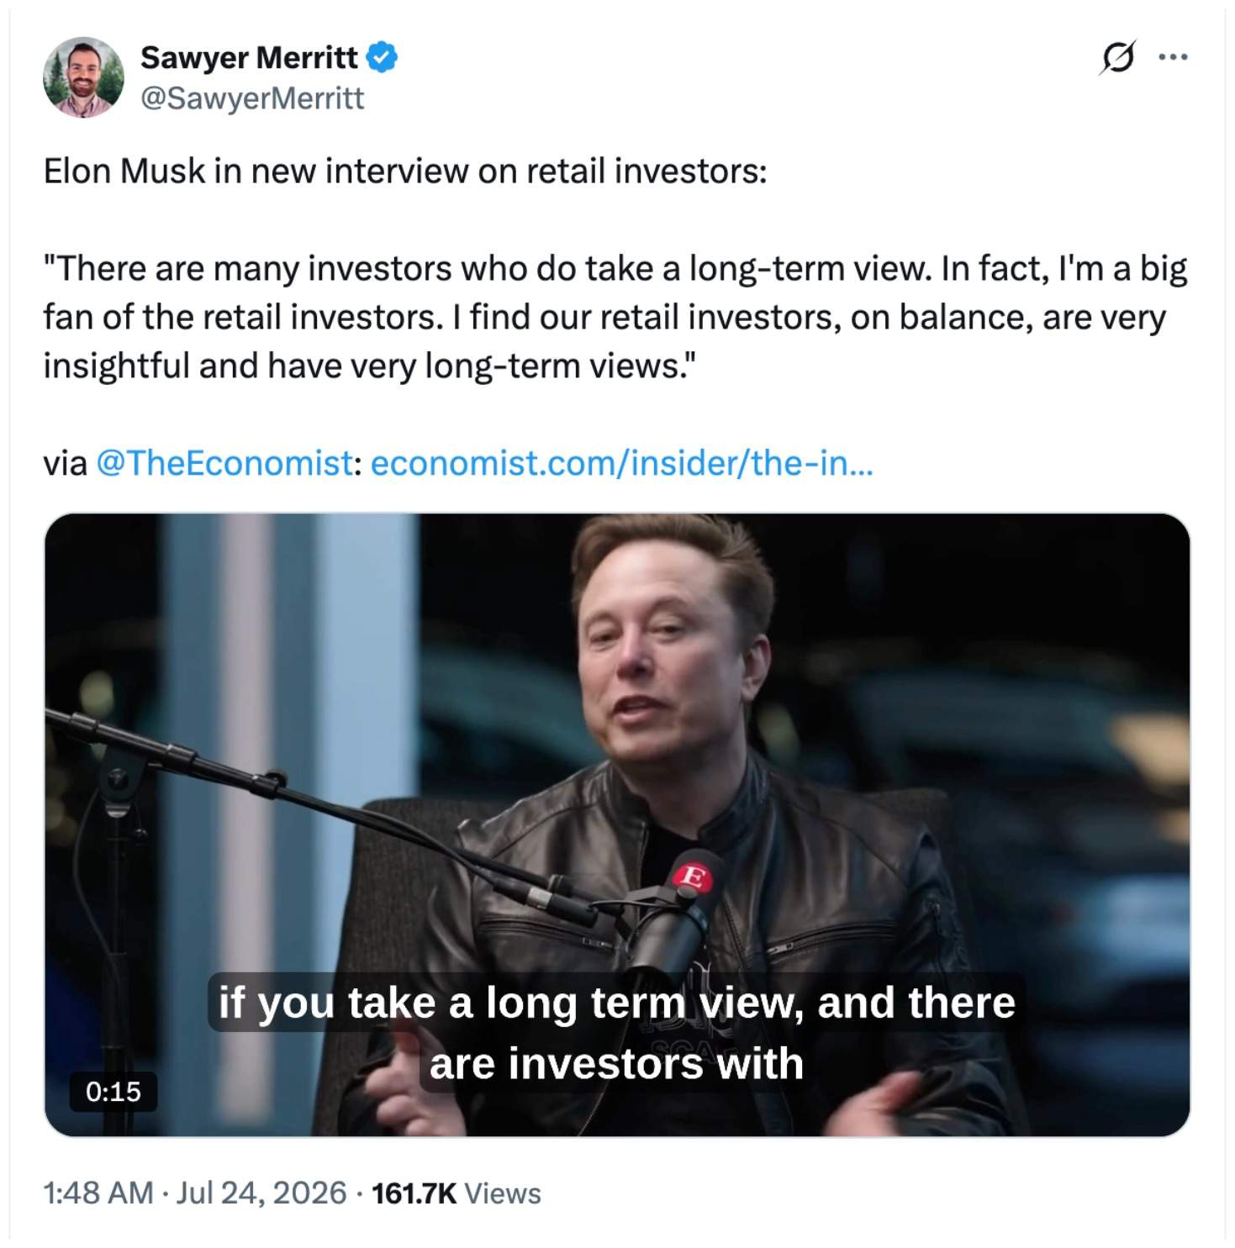Click the video subtitle 'if you take a long term view'
Image resolution: width=1235 pixels, height=1248 pixels.
tap(616, 1033)
